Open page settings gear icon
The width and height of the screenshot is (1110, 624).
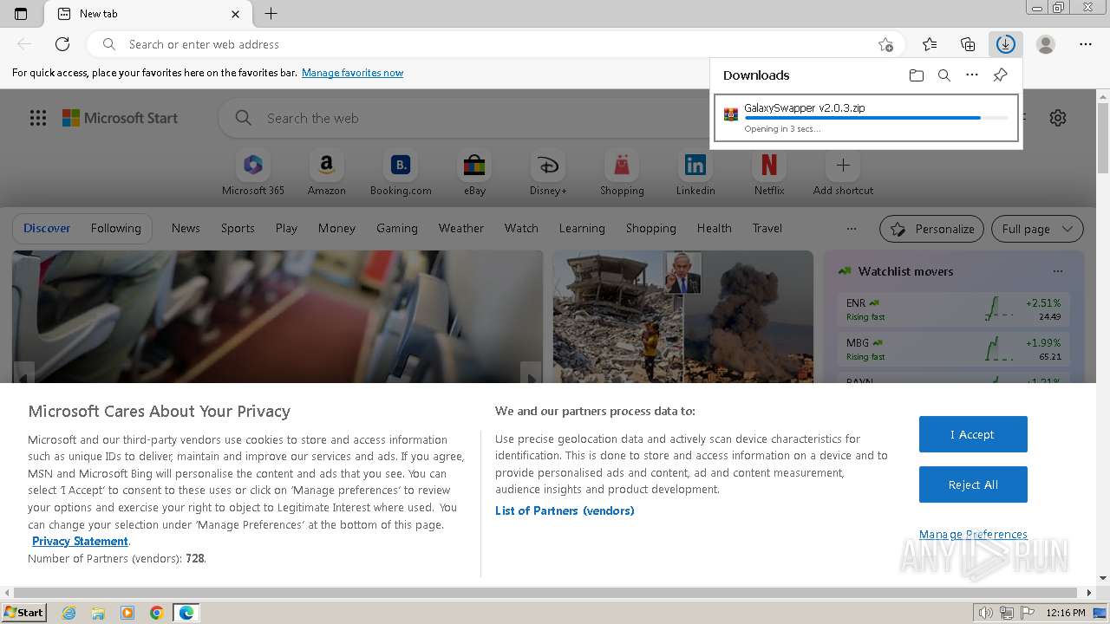(1058, 118)
